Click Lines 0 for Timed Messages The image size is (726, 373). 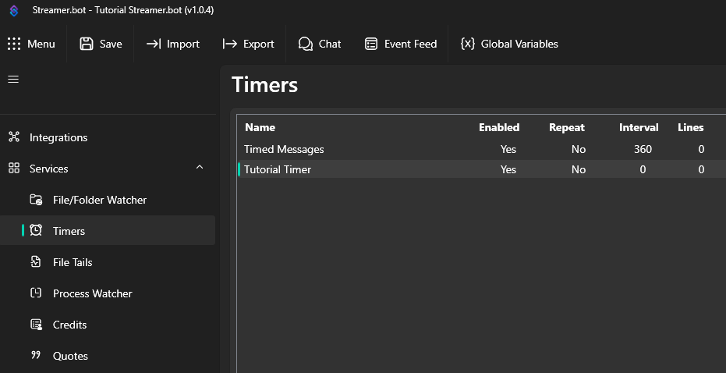click(x=702, y=149)
